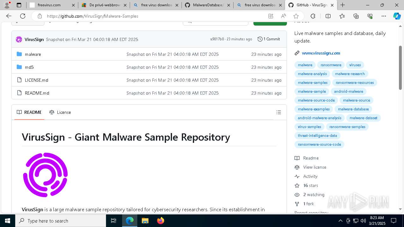Screen dimensions: 404x227
Task: Click the latest commit message text
Action: (x=92, y=39)
